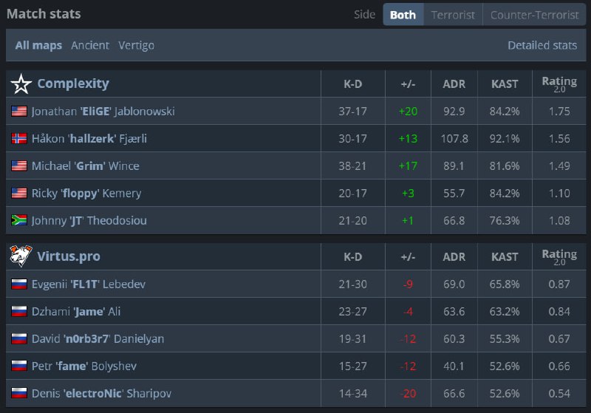This screenshot has width=591, height=413.
Task: Click the Russian flag beside electroNic
Action: coord(19,394)
